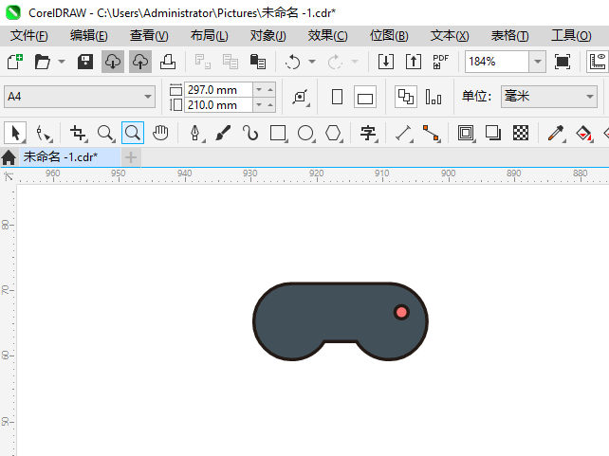Increase page width with up stepper
Image resolution: width=609 pixels, height=456 pixels.
(270, 90)
